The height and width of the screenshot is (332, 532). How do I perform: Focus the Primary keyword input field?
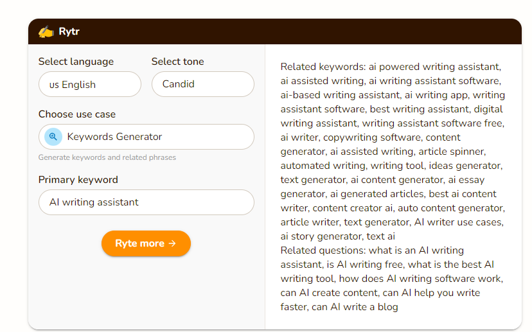coord(146,202)
